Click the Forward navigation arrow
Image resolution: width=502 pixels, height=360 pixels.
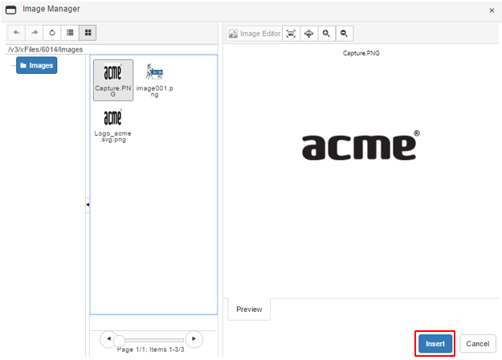coord(35,33)
